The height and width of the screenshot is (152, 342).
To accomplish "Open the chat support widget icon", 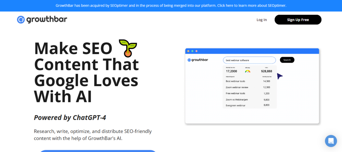I will (331, 141).
